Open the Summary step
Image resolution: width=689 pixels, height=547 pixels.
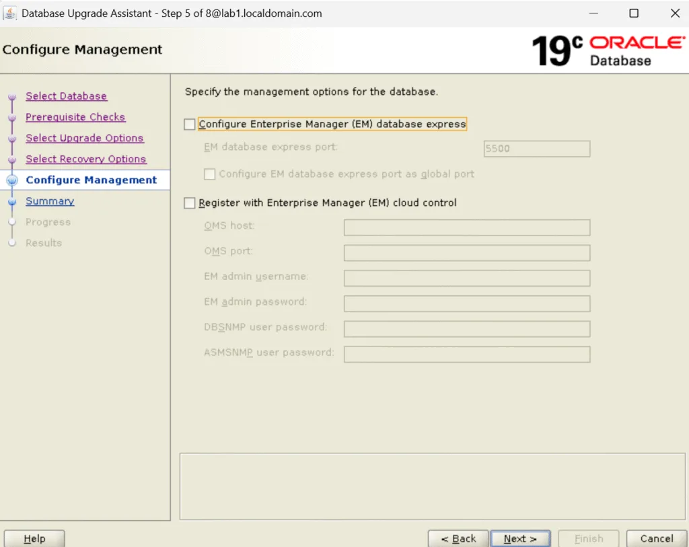point(50,200)
